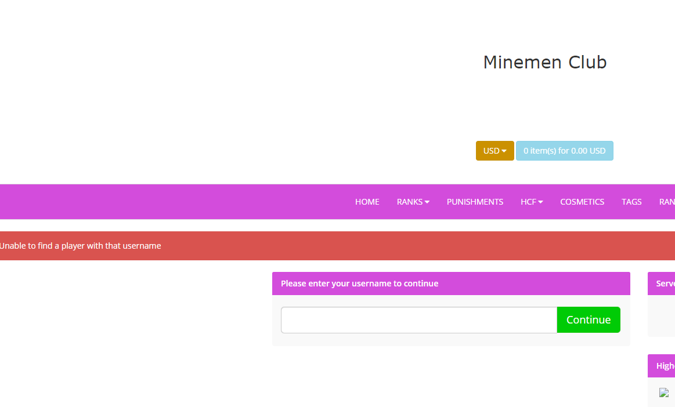The height and width of the screenshot is (407, 675).
Task: Click 'Please enter your username to continue' header
Action: click(x=451, y=284)
